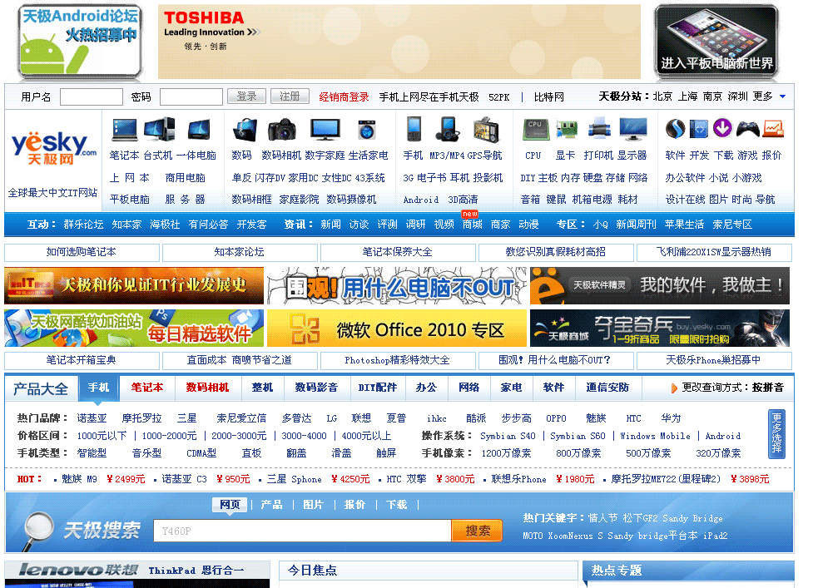Click the 每日精选软件 banner
The height and width of the screenshot is (588, 818).
pos(134,329)
